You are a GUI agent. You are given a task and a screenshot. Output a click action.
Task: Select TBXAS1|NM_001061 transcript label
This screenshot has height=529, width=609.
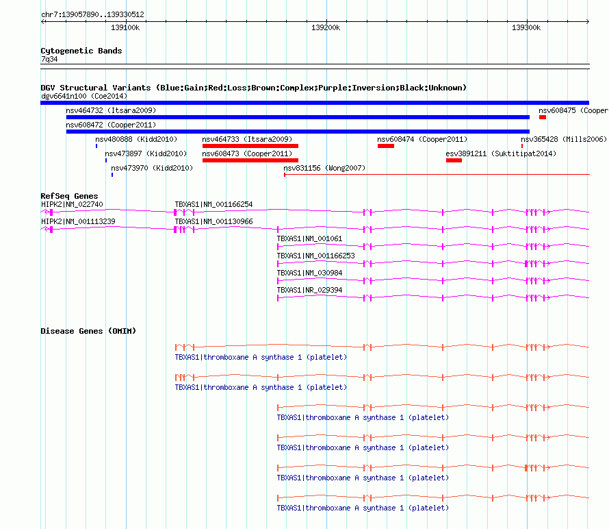tap(309, 238)
